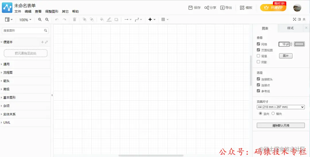This screenshot has width=310, height=157.
Task: Click the line color pencil icon
Action: tap(109, 19)
